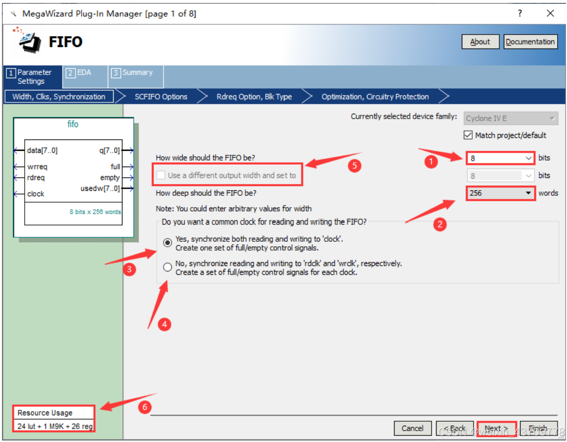Click the empty output port label

point(110,178)
